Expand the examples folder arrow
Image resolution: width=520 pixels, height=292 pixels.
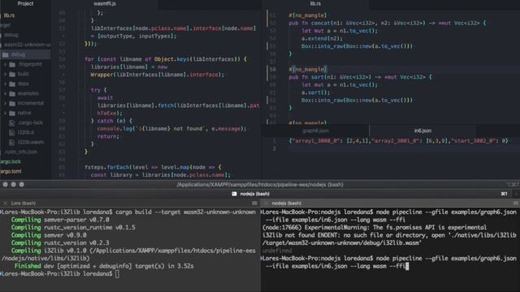tap(6, 94)
